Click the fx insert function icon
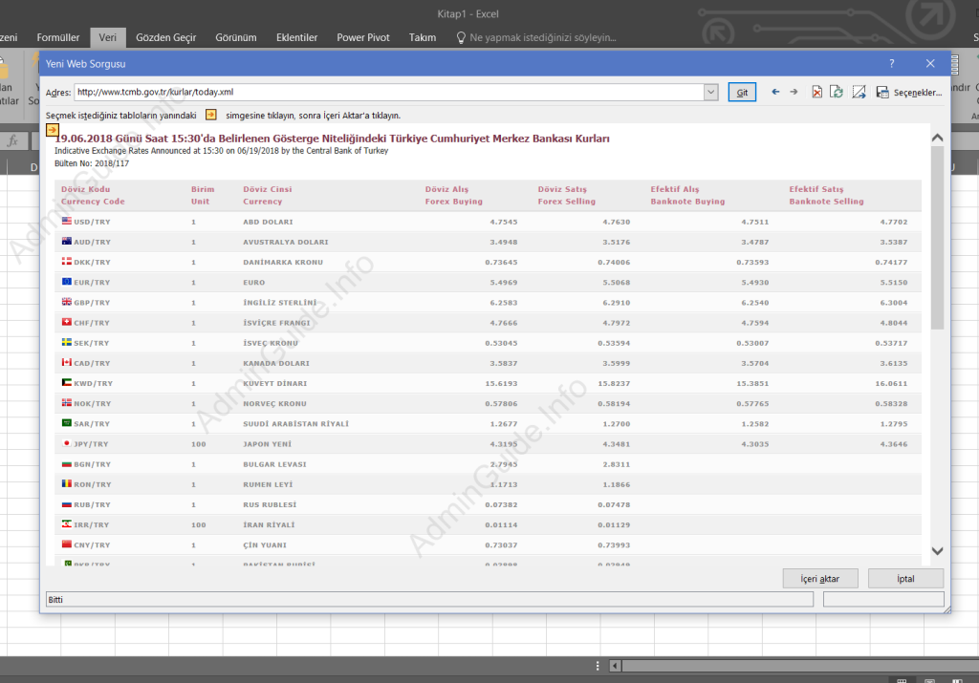This screenshot has width=979, height=683. coord(12,141)
